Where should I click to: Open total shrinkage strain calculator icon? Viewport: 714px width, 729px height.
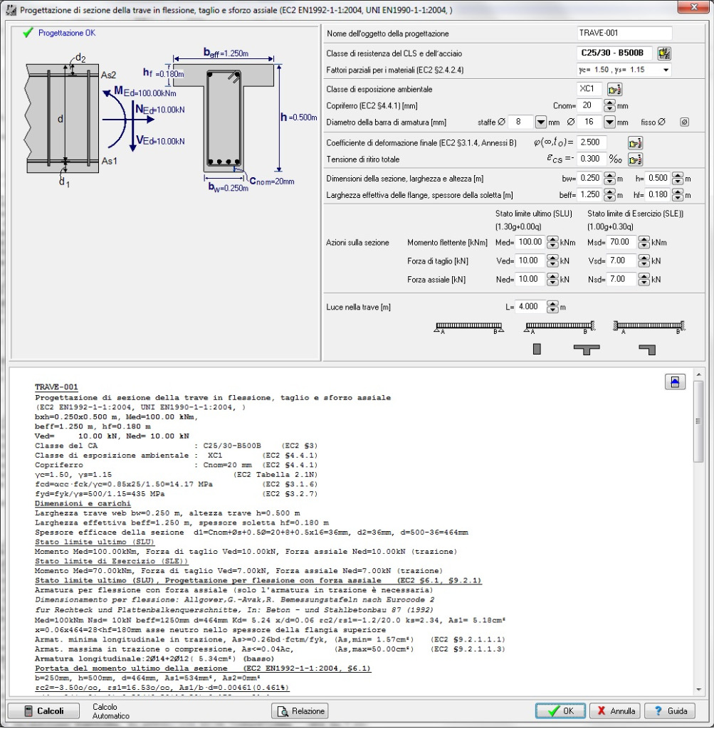tap(635, 159)
